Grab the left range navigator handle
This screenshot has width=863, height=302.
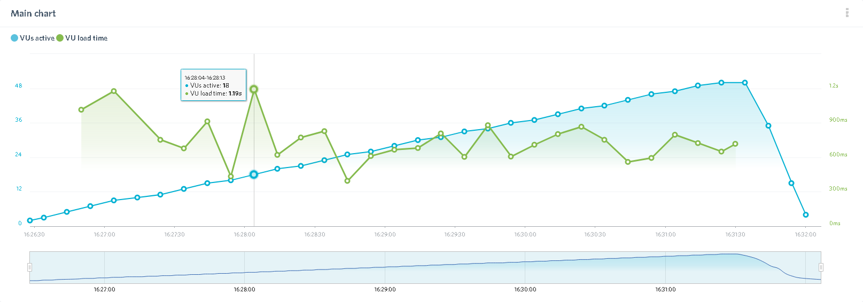pyautogui.click(x=30, y=267)
